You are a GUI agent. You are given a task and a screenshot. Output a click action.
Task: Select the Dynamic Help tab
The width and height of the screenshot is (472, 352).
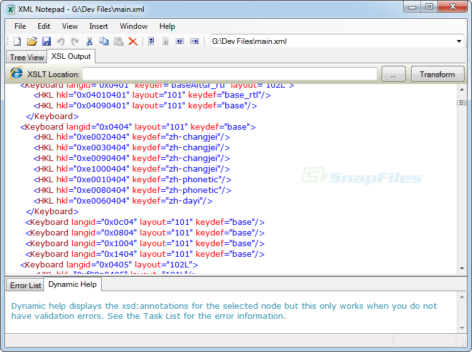(73, 284)
